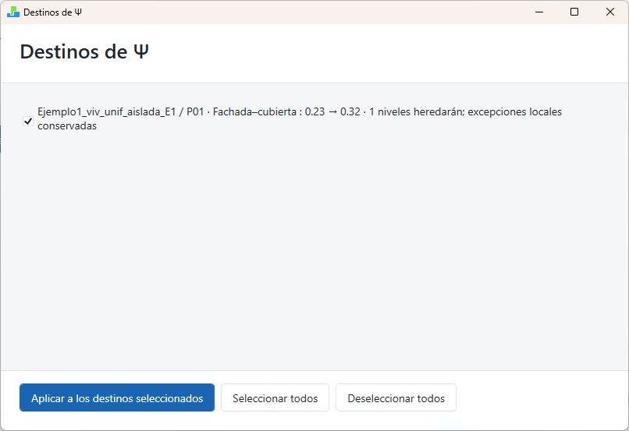Minimize the Destinos de Ψ window

point(539,12)
